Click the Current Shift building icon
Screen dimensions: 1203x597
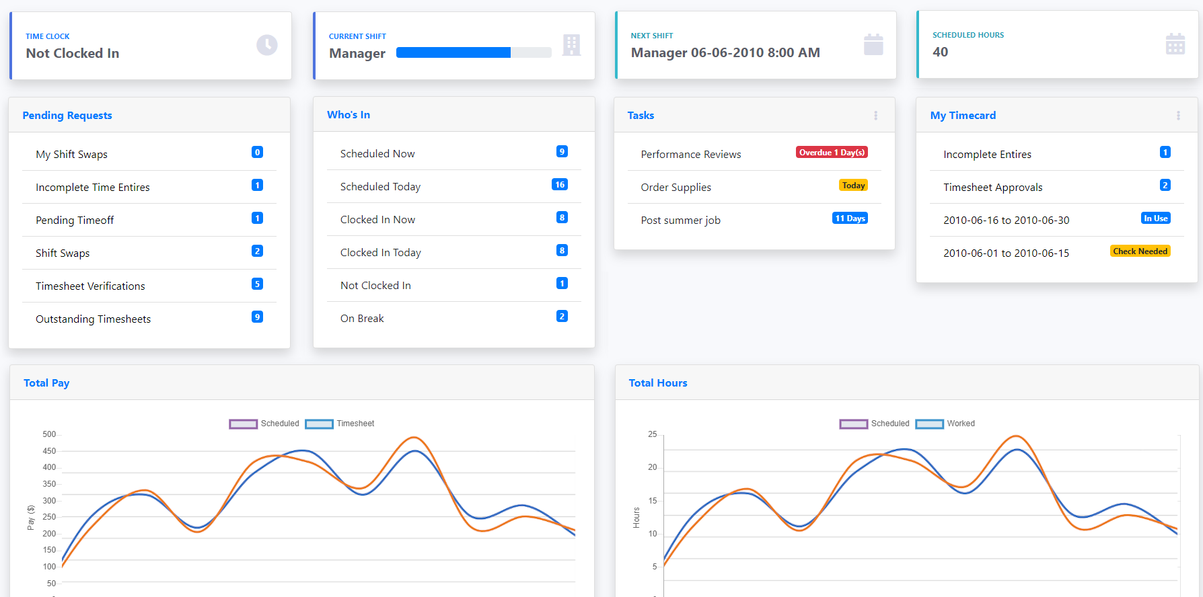(571, 45)
